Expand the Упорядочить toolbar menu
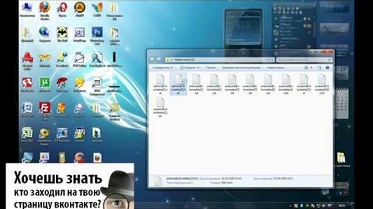Viewport: 373px width, 209px height. pyautogui.click(x=163, y=68)
